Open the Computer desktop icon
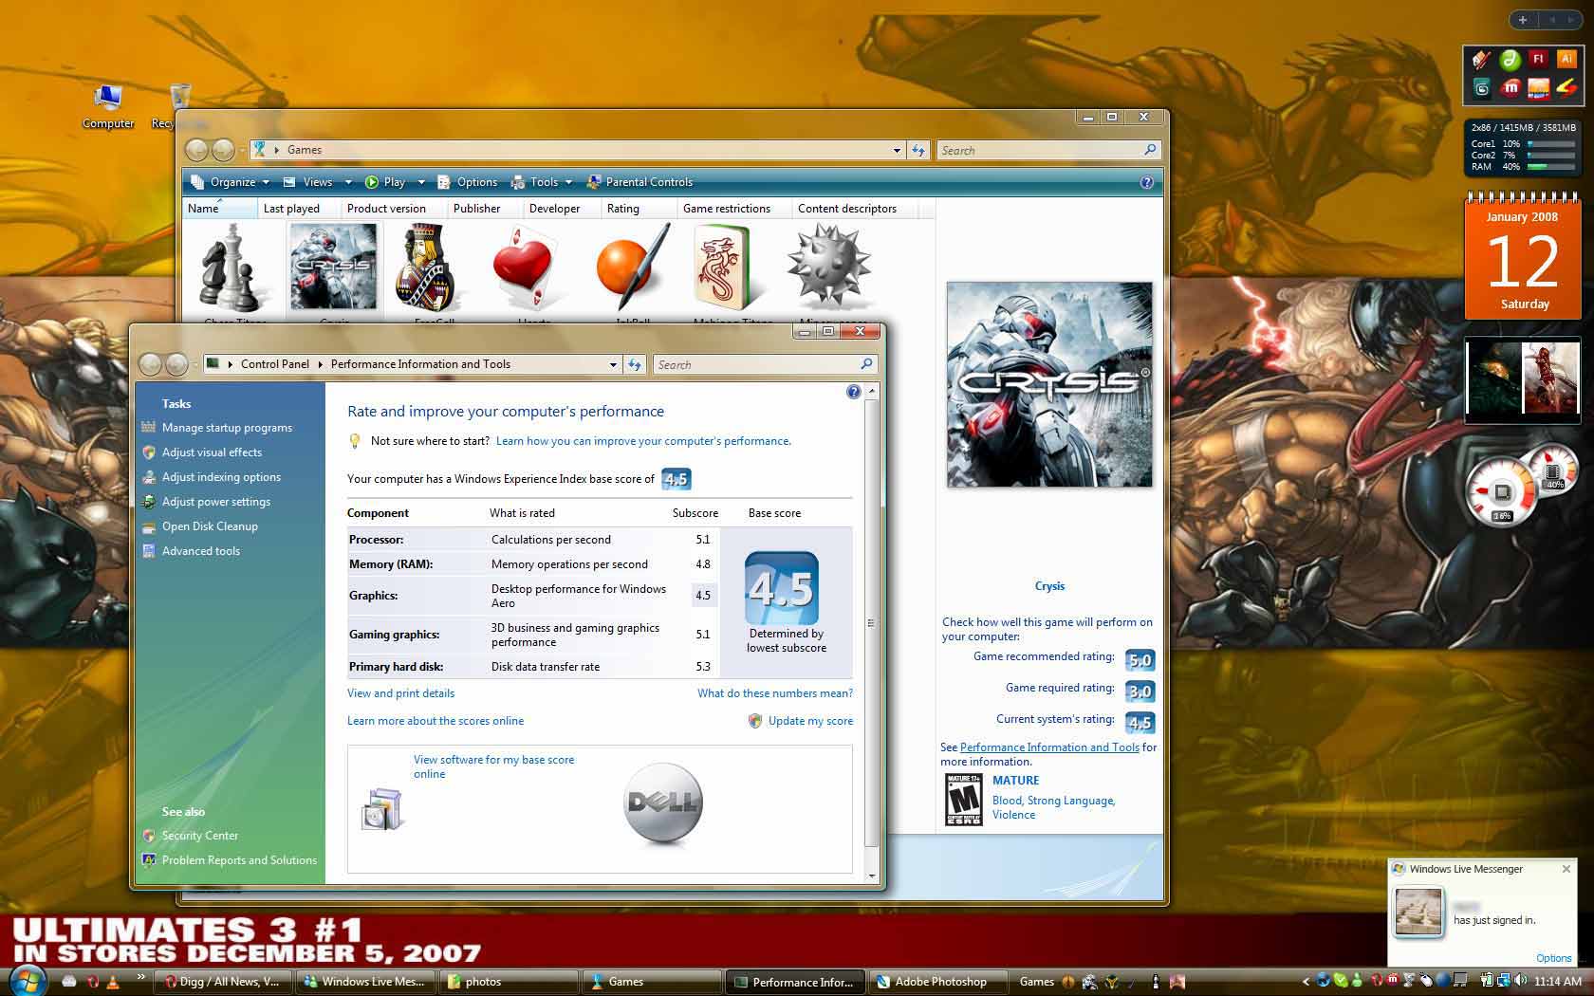 (x=108, y=106)
